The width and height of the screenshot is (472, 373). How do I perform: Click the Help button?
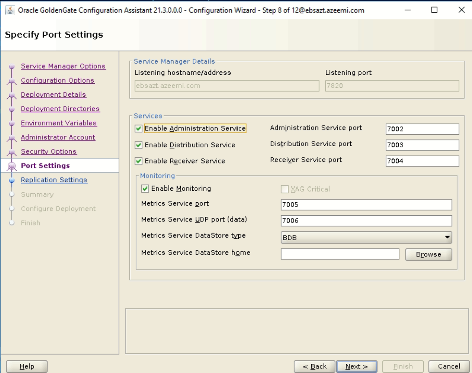27,366
